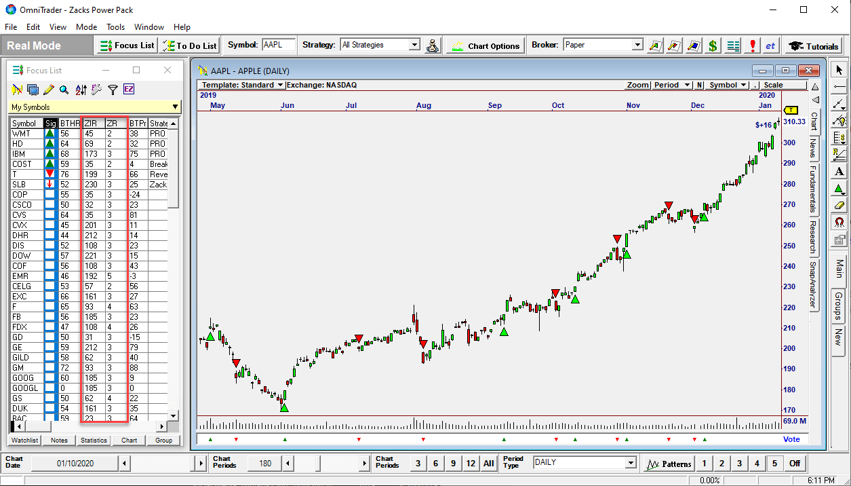Open the Window menu
Screen dimensions: 851x486
[x=149, y=27]
